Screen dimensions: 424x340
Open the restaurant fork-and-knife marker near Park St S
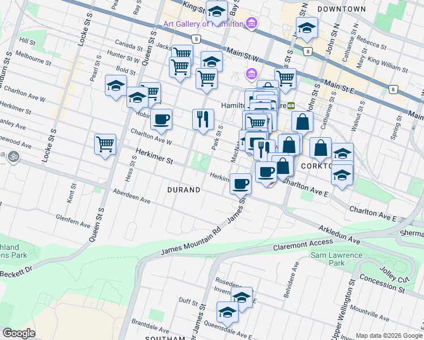pyautogui.click(x=203, y=120)
